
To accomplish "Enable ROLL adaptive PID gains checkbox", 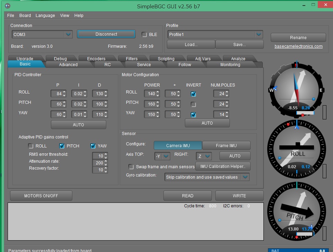I will tap(31, 146).
